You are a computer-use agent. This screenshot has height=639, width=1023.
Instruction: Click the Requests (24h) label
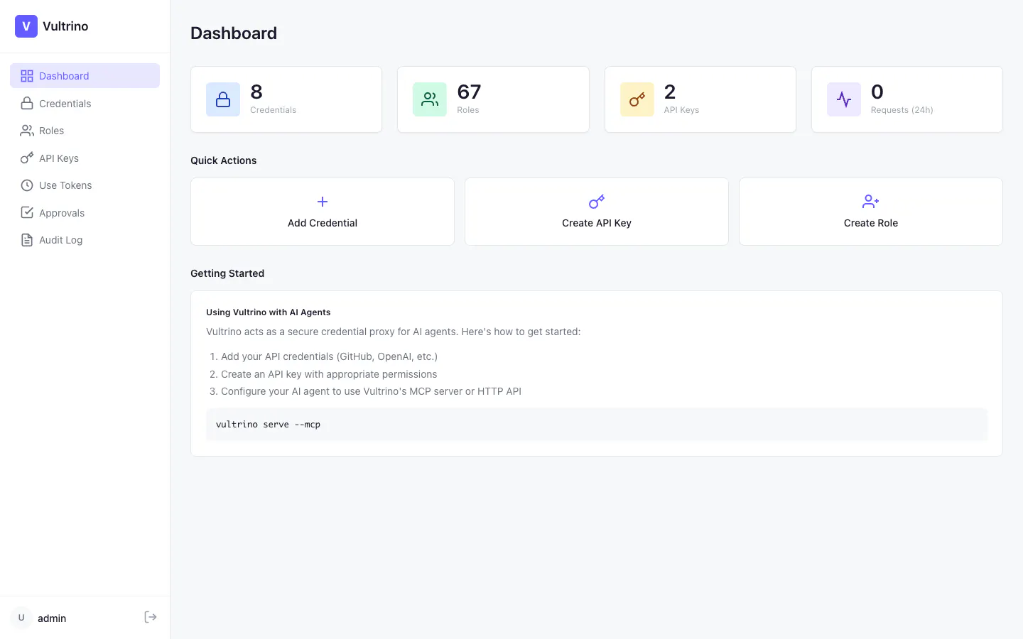tap(902, 110)
